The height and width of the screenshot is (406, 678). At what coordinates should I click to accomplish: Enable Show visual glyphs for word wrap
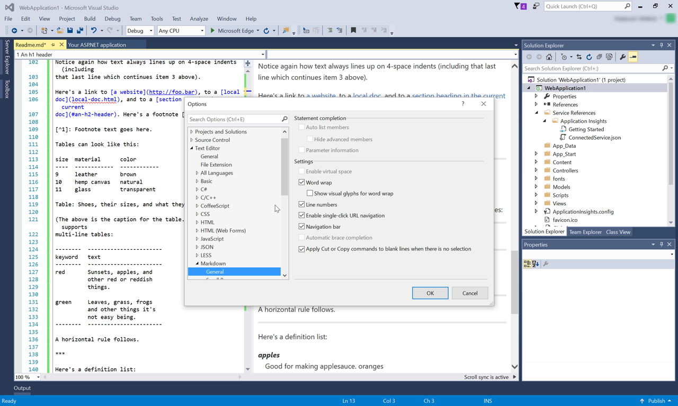click(x=310, y=194)
